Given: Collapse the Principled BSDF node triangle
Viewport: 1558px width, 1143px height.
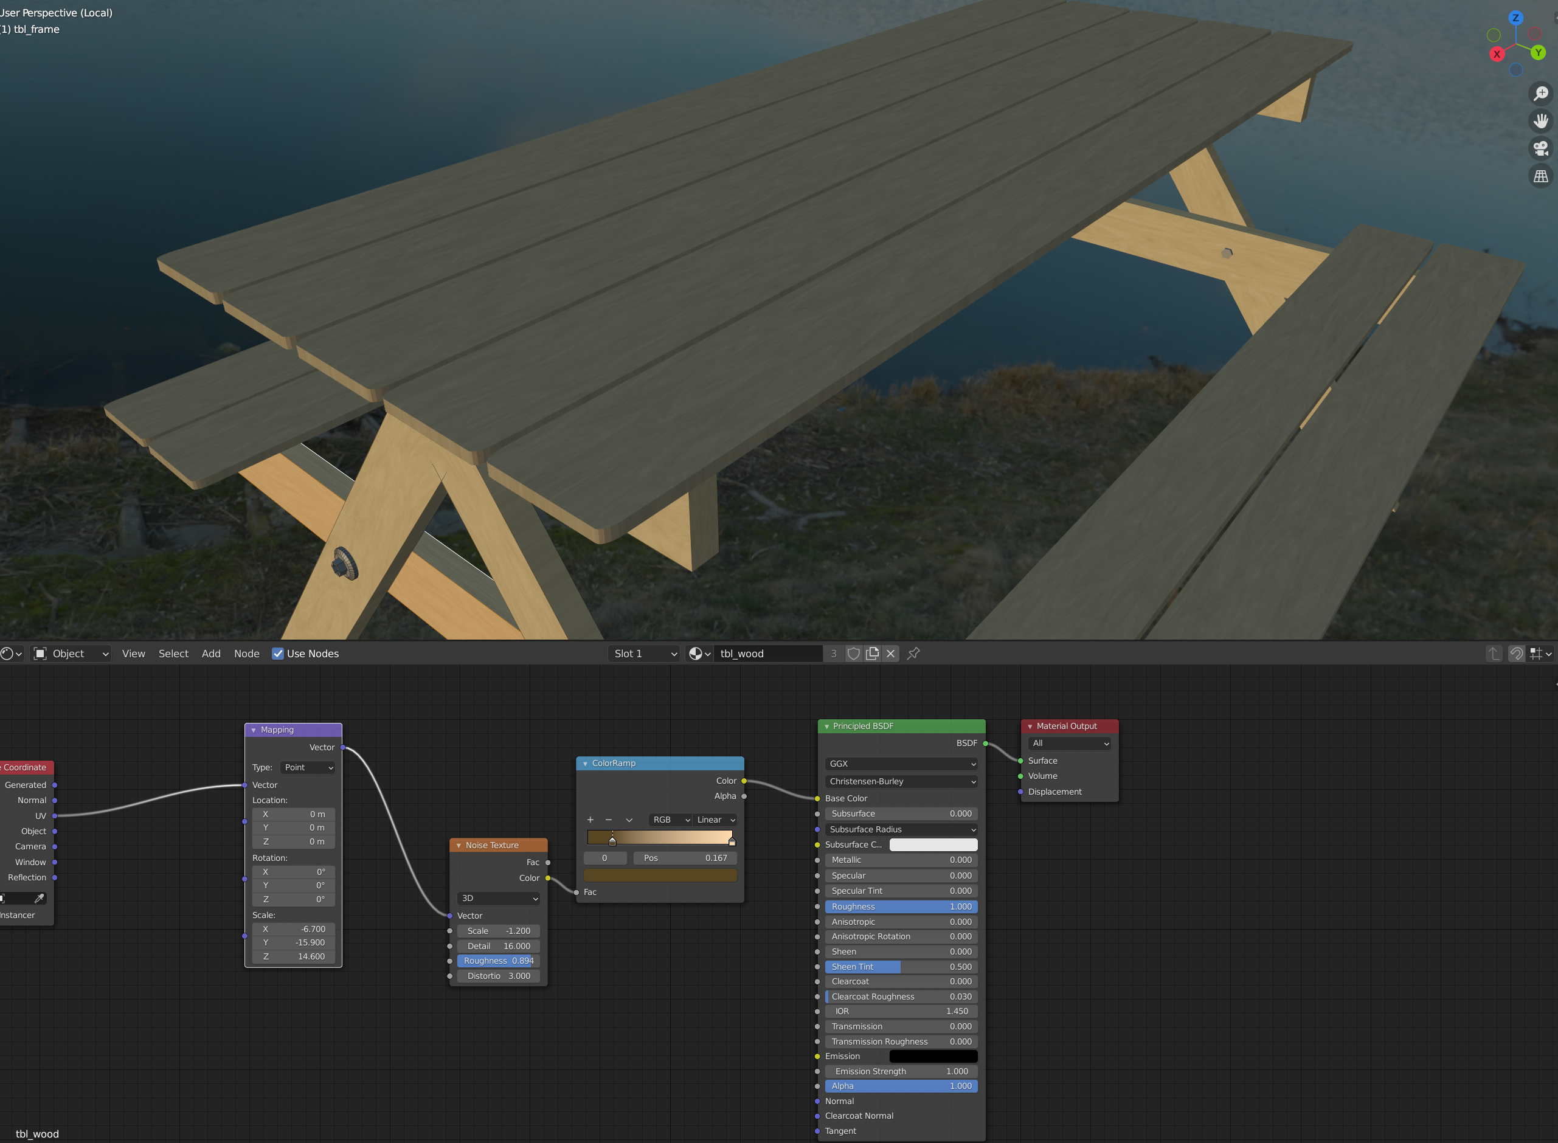Looking at the screenshot, I should (x=826, y=727).
